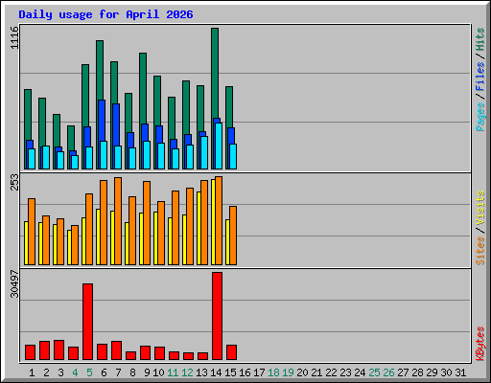Image resolution: width=491 pixels, height=383 pixels.
Task: Click day label 6 on the x-axis
Action: click(x=104, y=372)
